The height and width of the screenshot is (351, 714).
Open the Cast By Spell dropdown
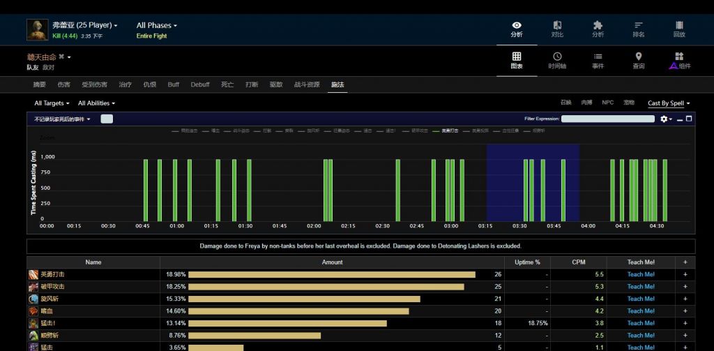click(668, 103)
